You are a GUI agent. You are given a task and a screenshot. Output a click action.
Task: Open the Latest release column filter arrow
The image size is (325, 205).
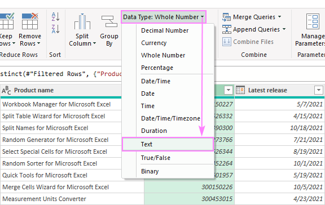click(319, 90)
